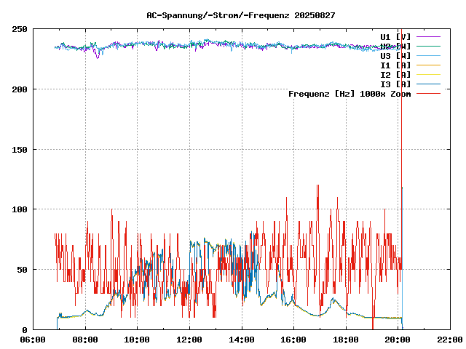Click the purple U1 legend line sample
This screenshot has width=466, height=349.
[429, 36]
